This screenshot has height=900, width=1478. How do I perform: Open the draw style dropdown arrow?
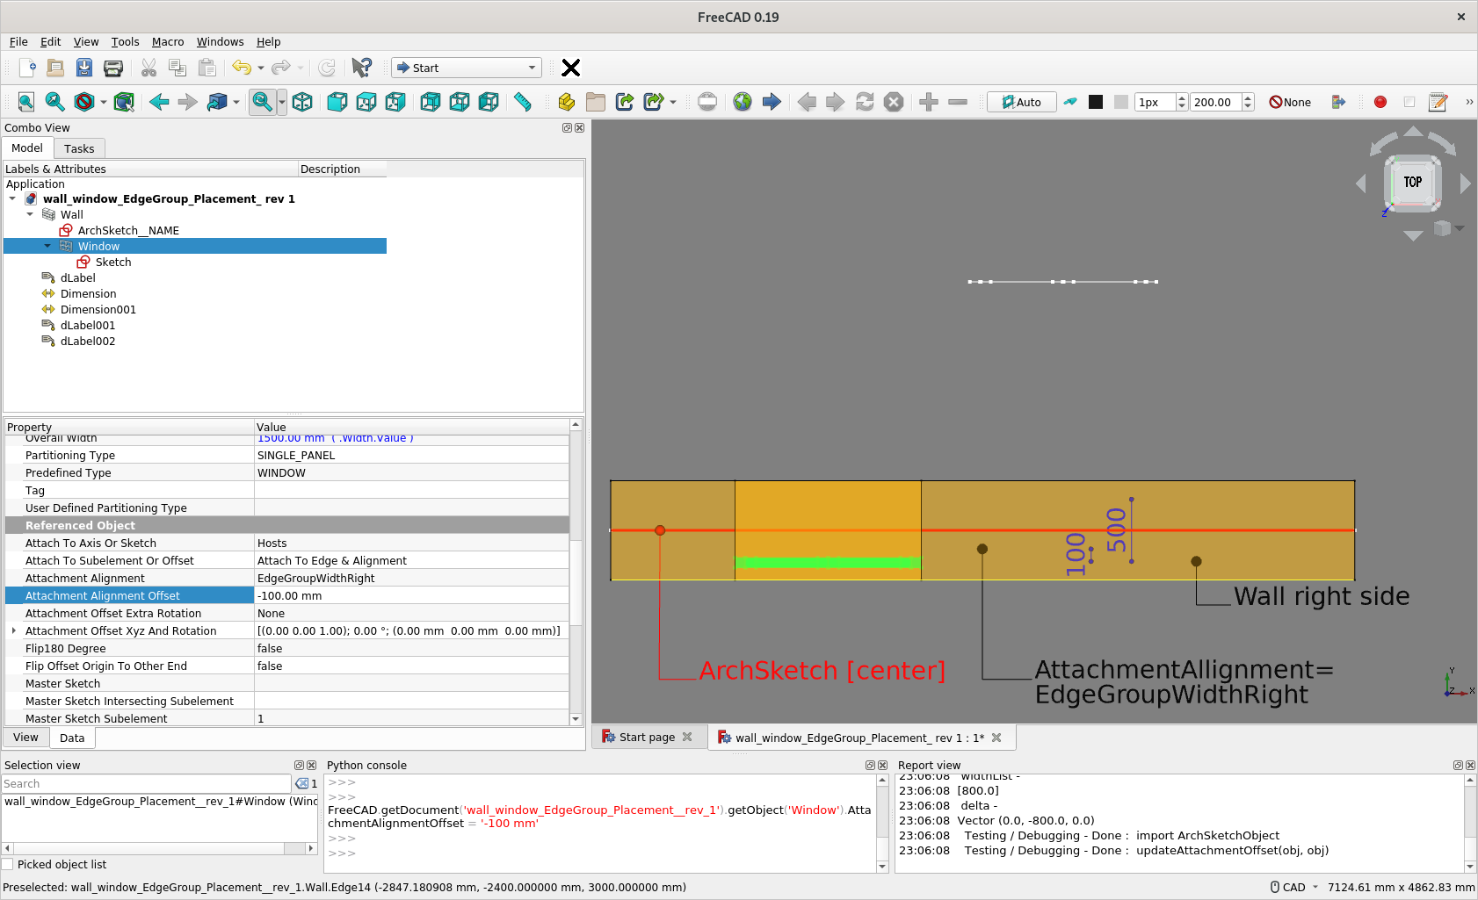[103, 102]
